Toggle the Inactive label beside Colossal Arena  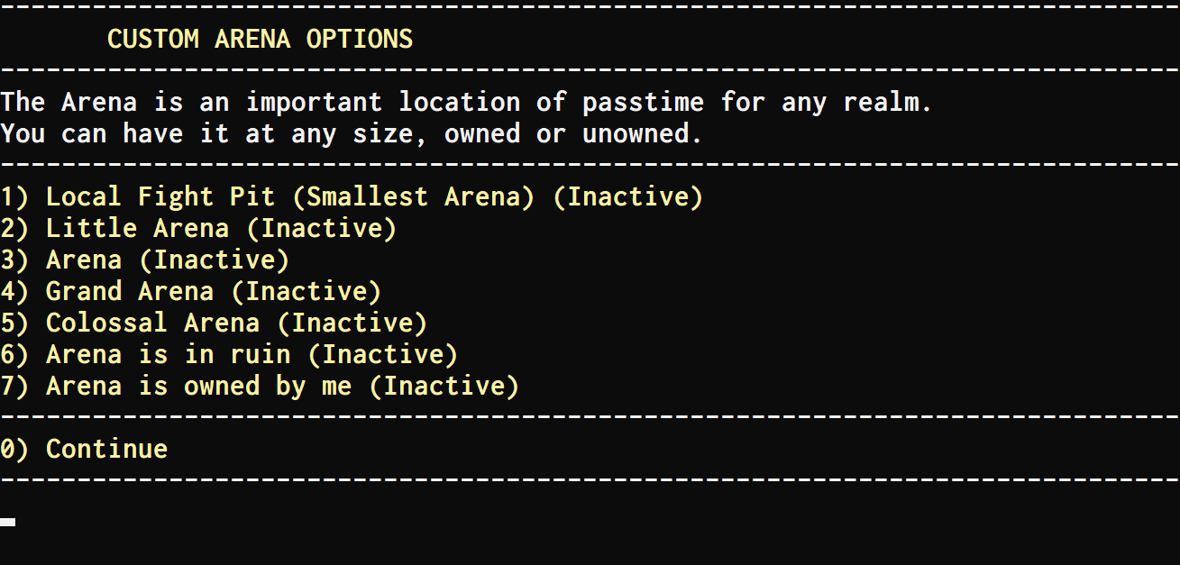point(352,323)
